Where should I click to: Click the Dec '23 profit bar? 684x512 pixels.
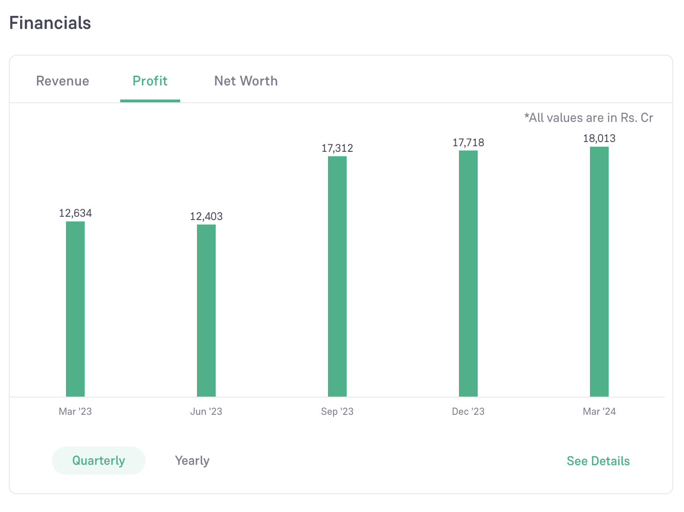468,274
